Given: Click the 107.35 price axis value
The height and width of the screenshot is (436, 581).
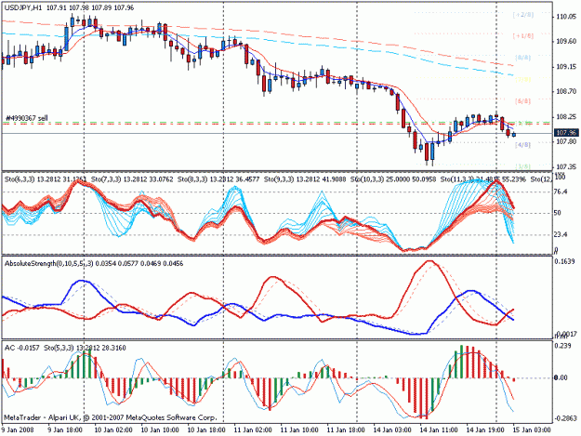Looking at the screenshot, I should [566, 166].
